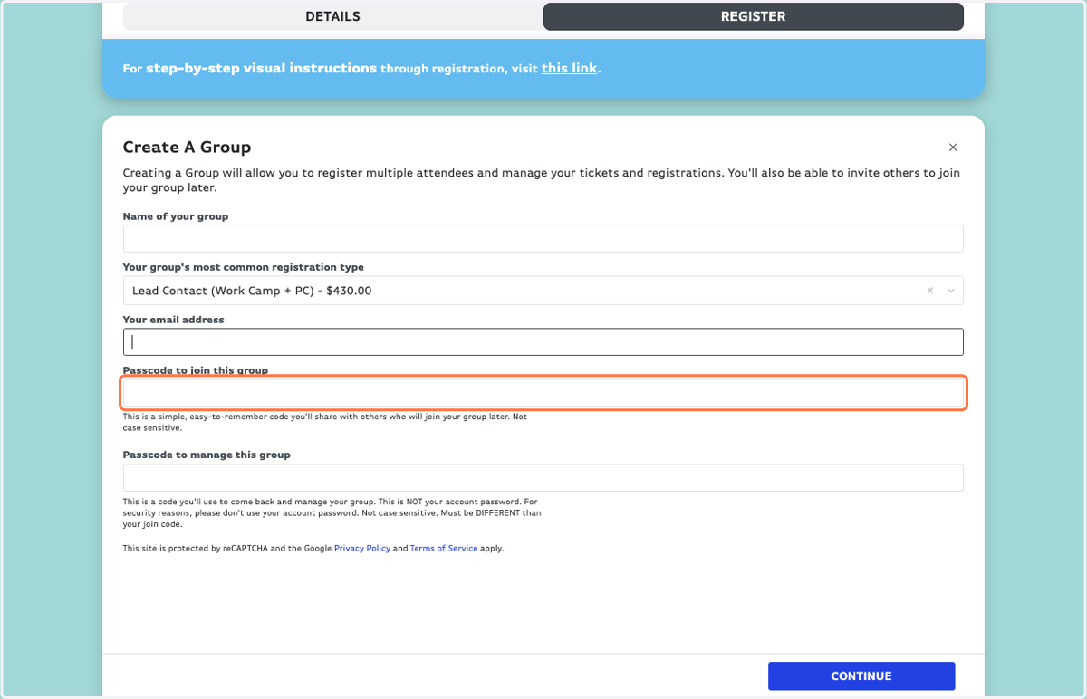Close the Create A Group form
1087x699 pixels.
953,147
